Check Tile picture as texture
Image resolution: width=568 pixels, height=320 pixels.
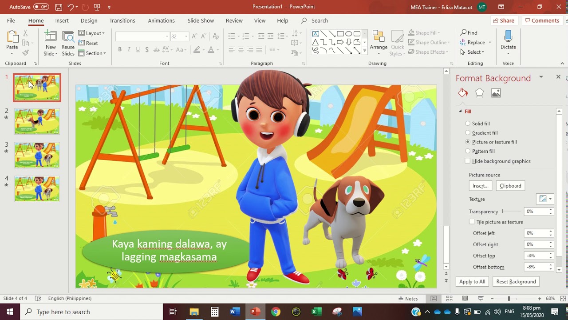[x=472, y=222]
